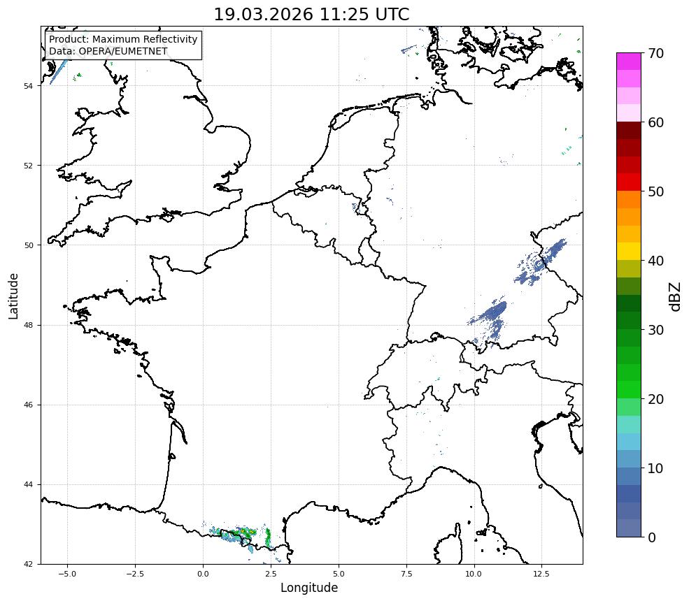Click latitude tick label "54"

pyautogui.click(x=28, y=86)
